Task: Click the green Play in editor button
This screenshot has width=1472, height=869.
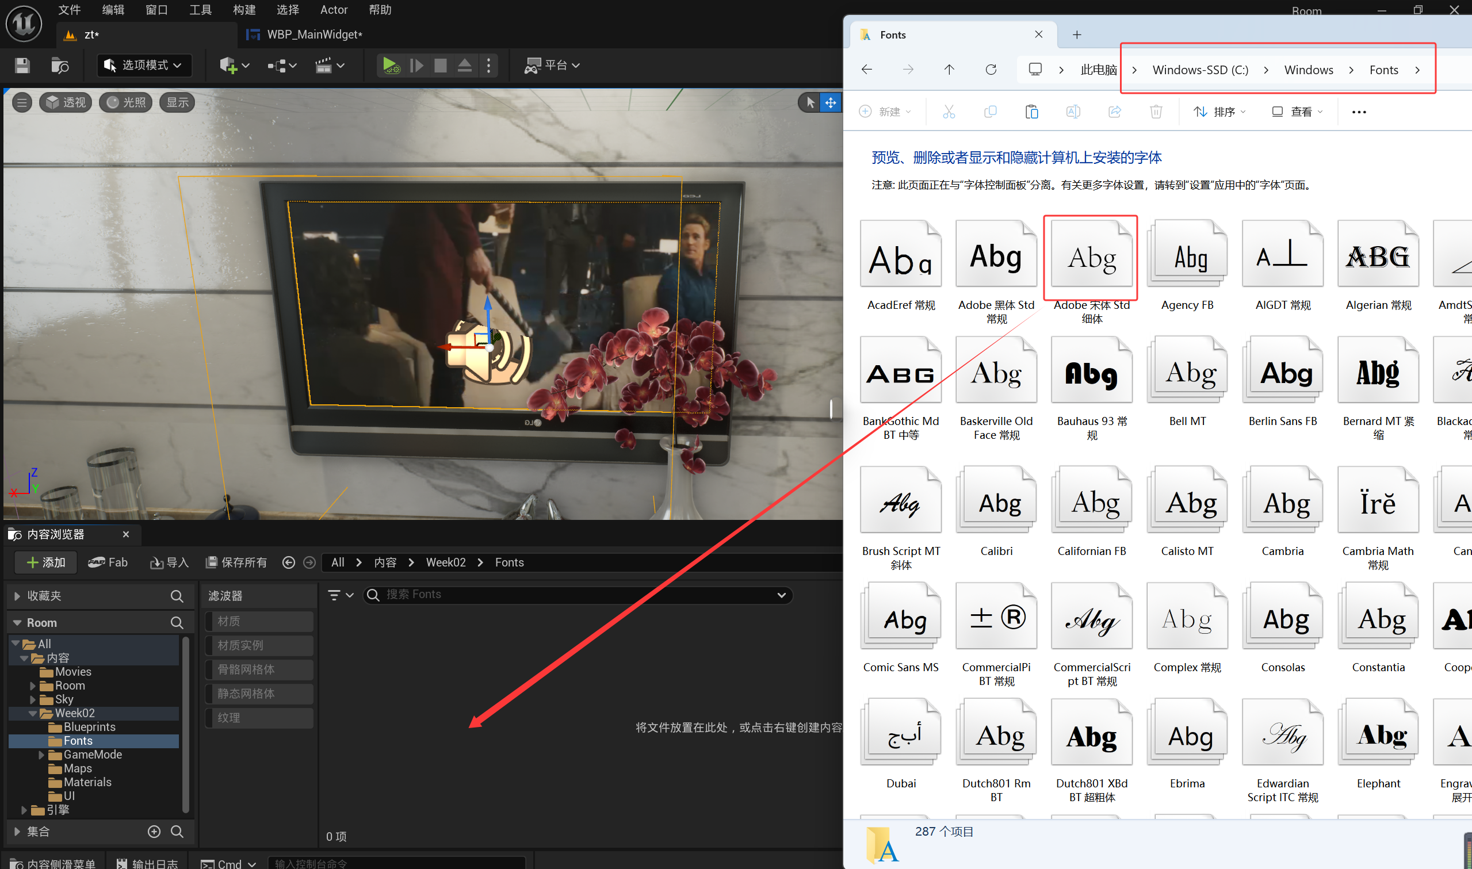Action: pos(391,65)
